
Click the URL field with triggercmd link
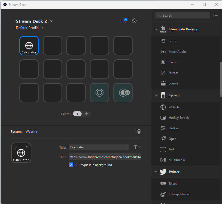[x=105, y=157]
